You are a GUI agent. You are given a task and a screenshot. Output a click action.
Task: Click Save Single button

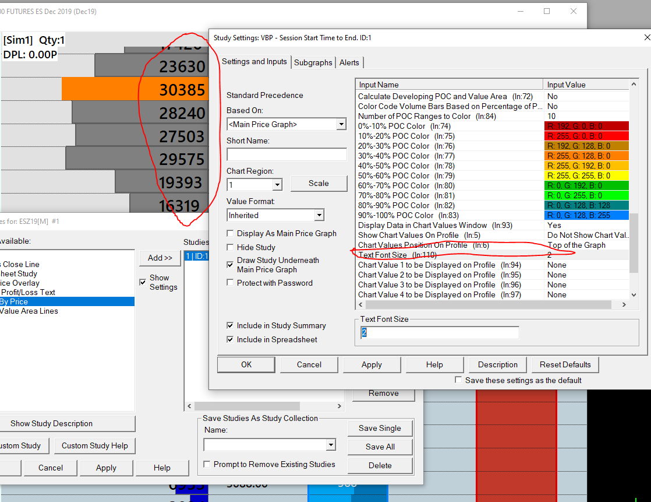pyautogui.click(x=380, y=428)
